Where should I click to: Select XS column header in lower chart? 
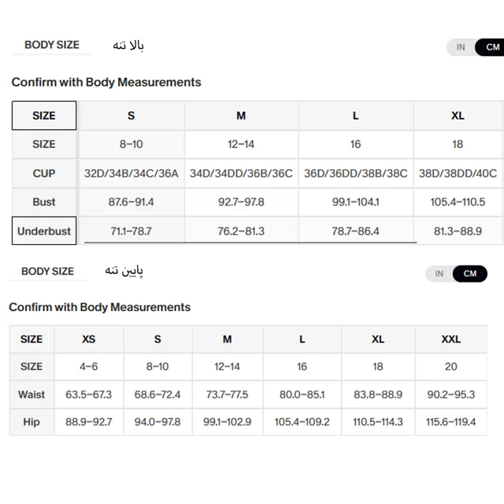click(x=89, y=339)
